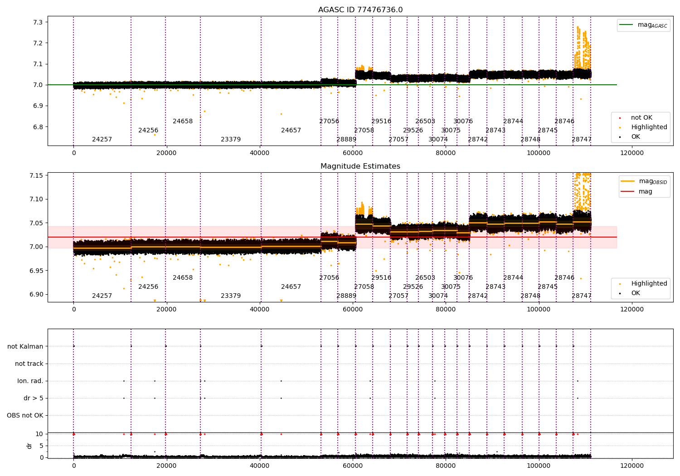Select 'Highlighted' legend entry in Magnitude Estimates plot
This screenshot has width=680, height=476.
click(x=649, y=284)
